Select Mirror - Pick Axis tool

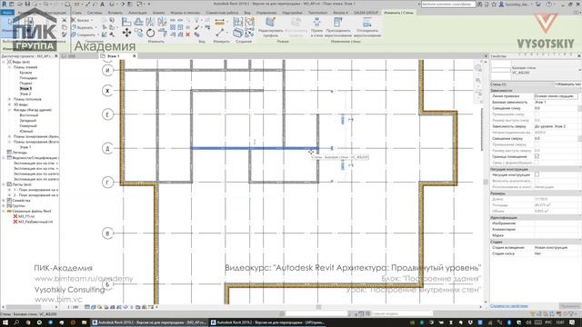click(x=150, y=22)
